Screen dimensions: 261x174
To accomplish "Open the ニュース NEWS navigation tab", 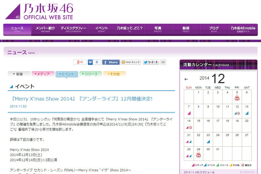I will pos(17,30).
